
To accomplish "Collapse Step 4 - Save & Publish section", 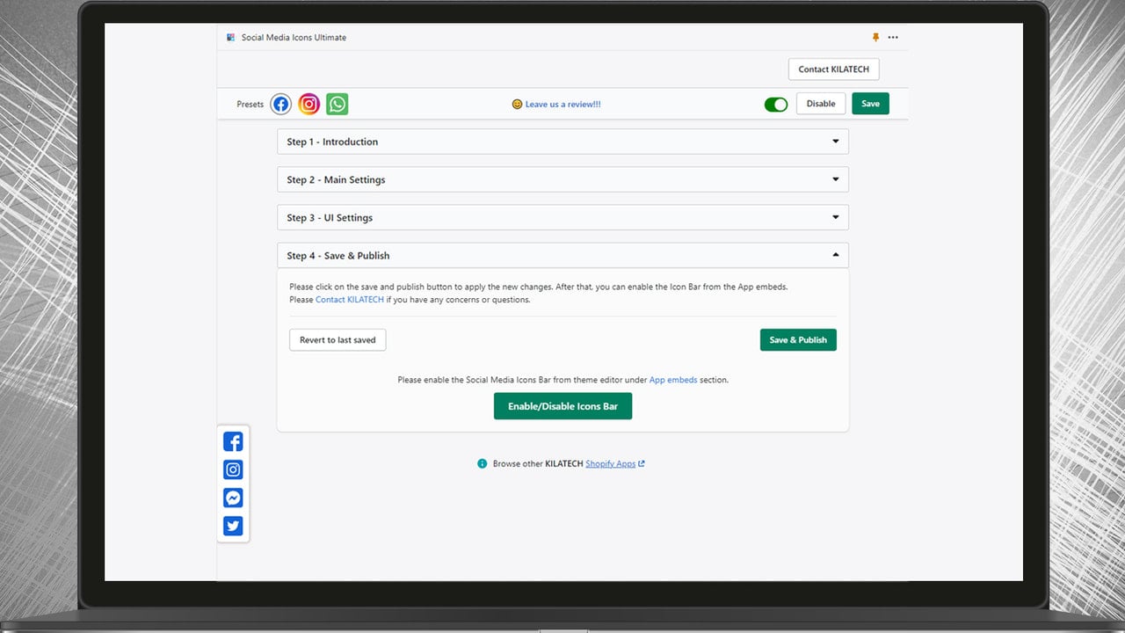I will (x=562, y=255).
